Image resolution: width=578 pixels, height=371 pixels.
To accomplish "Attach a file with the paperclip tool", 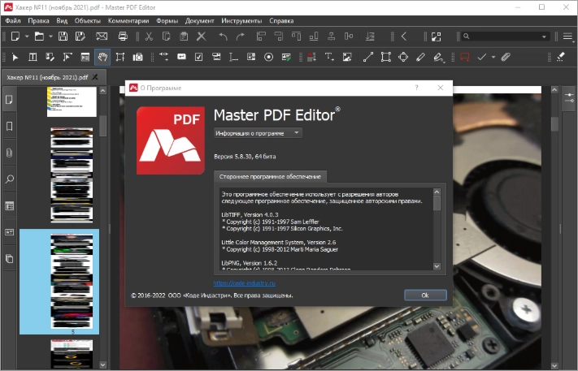I will [506, 58].
